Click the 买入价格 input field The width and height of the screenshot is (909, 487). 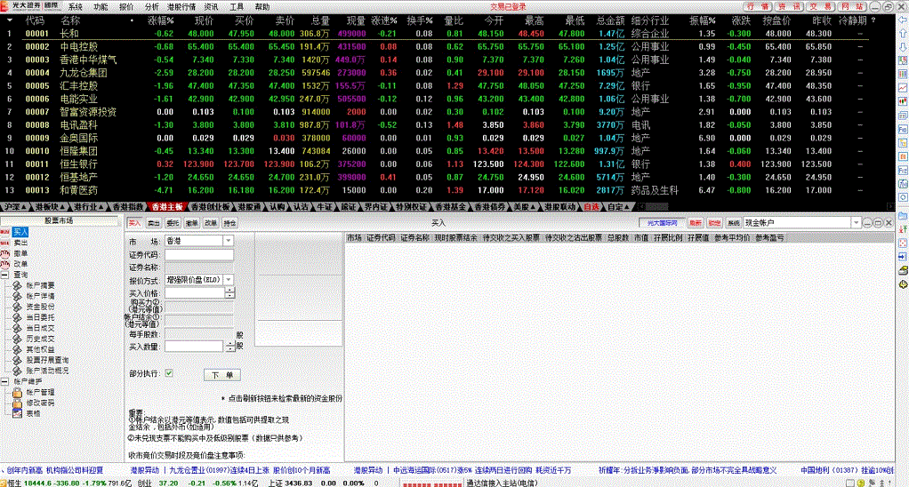click(x=195, y=293)
